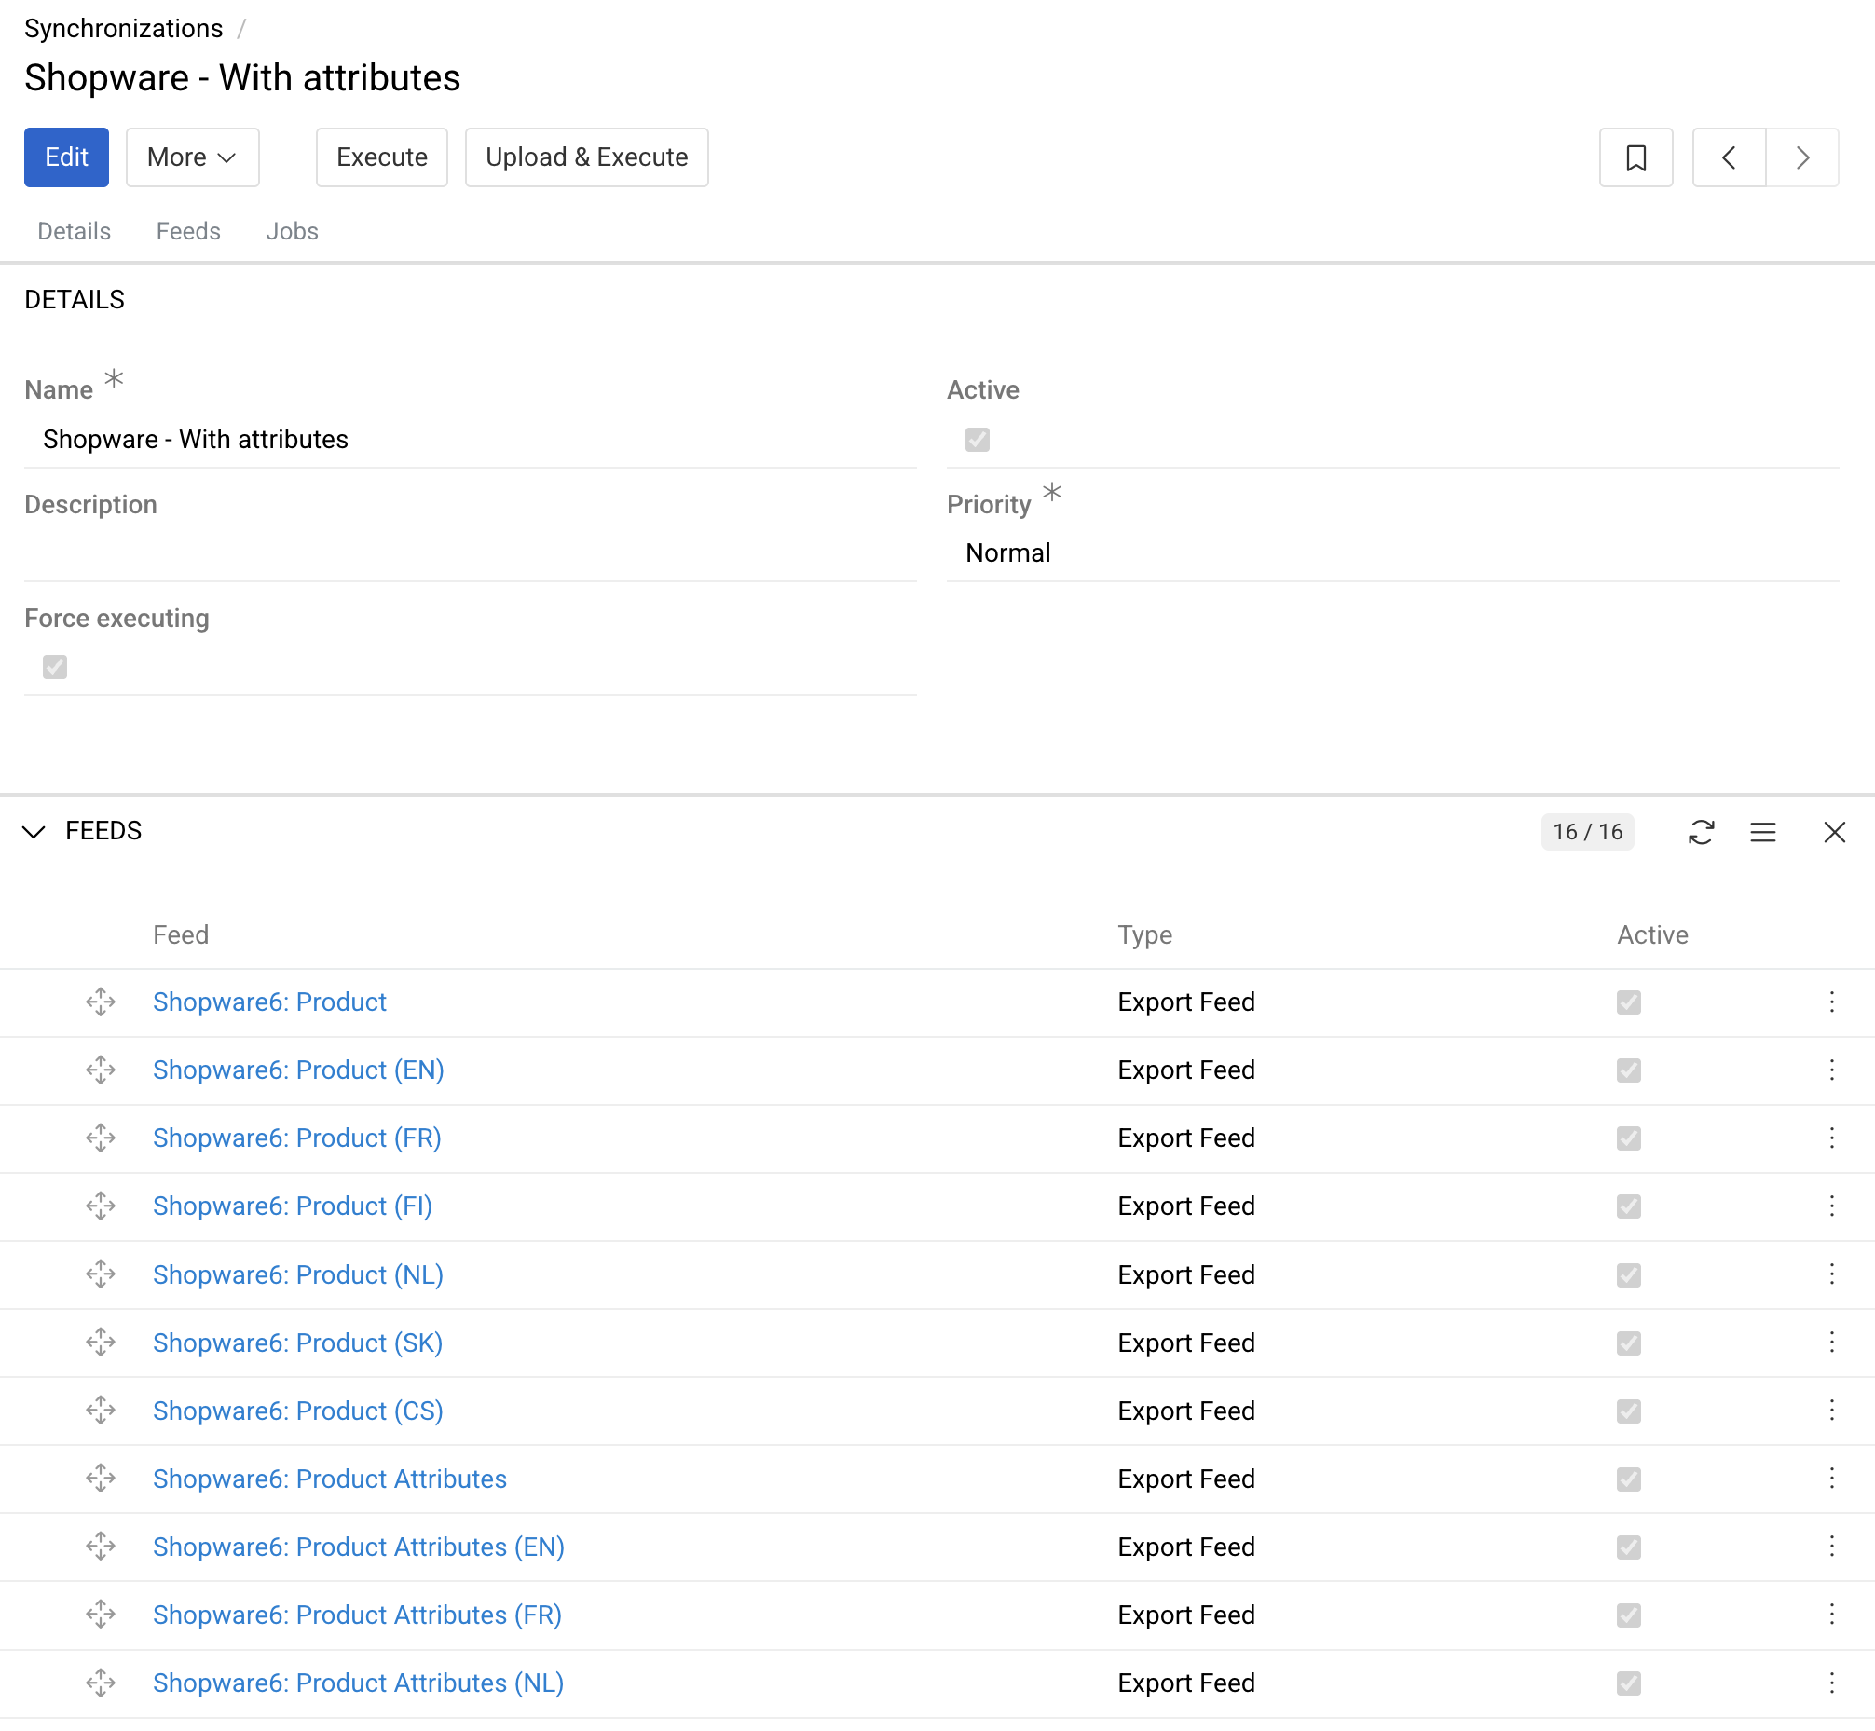The width and height of the screenshot is (1875, 1731).
Task: Click drag handle for Product (CS) row
Action: click(101, 1411)
